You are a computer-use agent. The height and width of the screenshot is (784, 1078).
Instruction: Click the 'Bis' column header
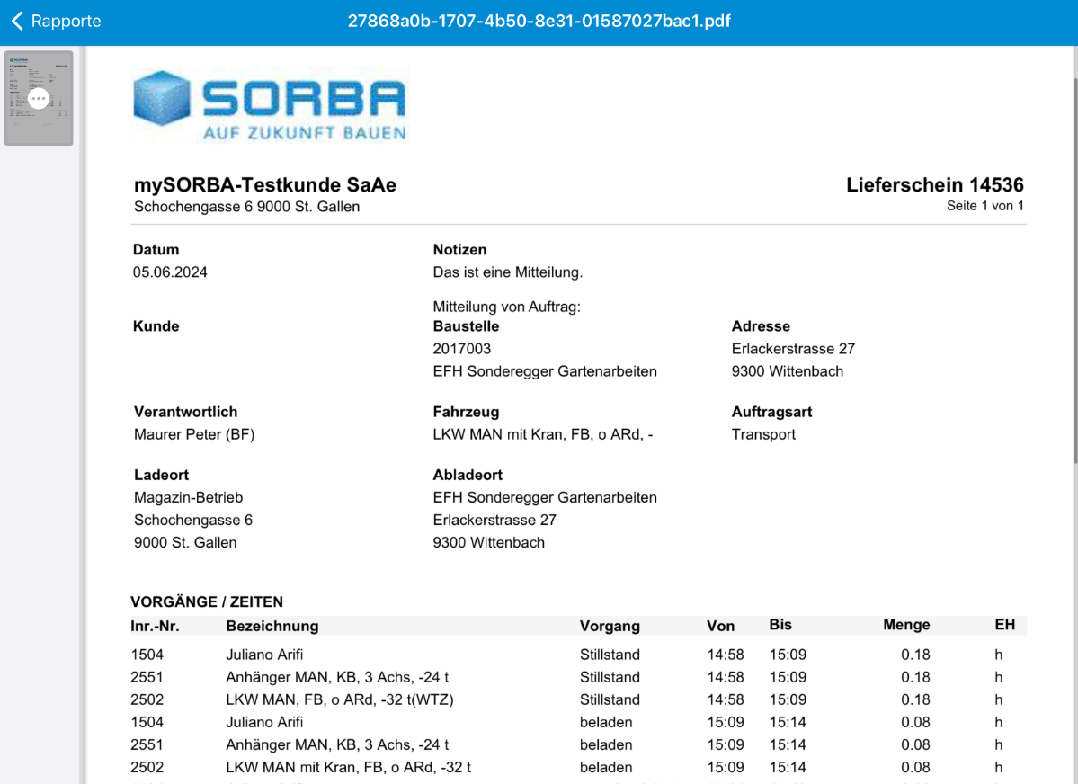780,625
